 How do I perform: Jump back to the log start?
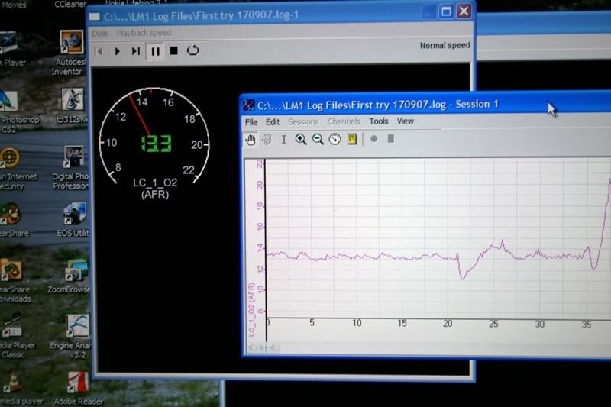coord(99,51)
